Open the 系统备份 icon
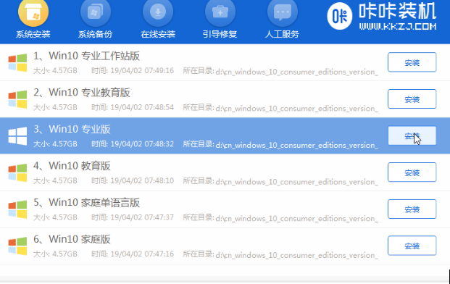The height and width of the screenshot is (284, 450). pos(96,12)
